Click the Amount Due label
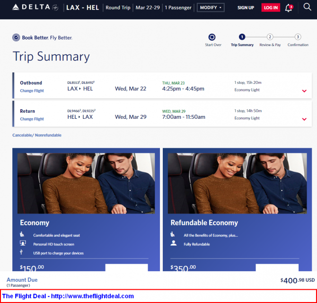Image resolution: width=317 pixels, height=303 pixels. tap(22, 280)
